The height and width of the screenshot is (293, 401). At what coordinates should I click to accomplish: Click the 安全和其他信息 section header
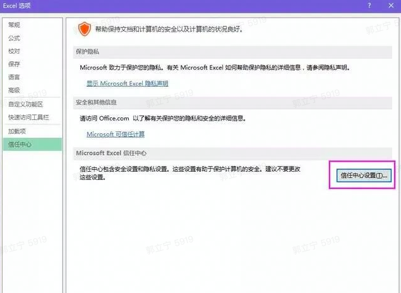point(96,102)
